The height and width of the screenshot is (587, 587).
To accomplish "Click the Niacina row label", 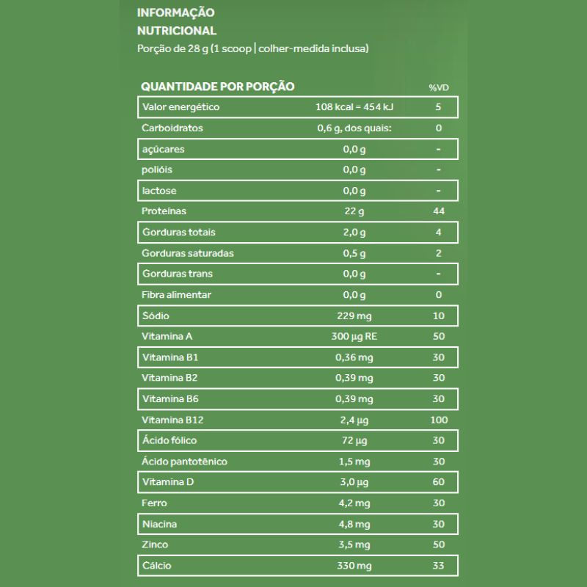I will point(159,525).
